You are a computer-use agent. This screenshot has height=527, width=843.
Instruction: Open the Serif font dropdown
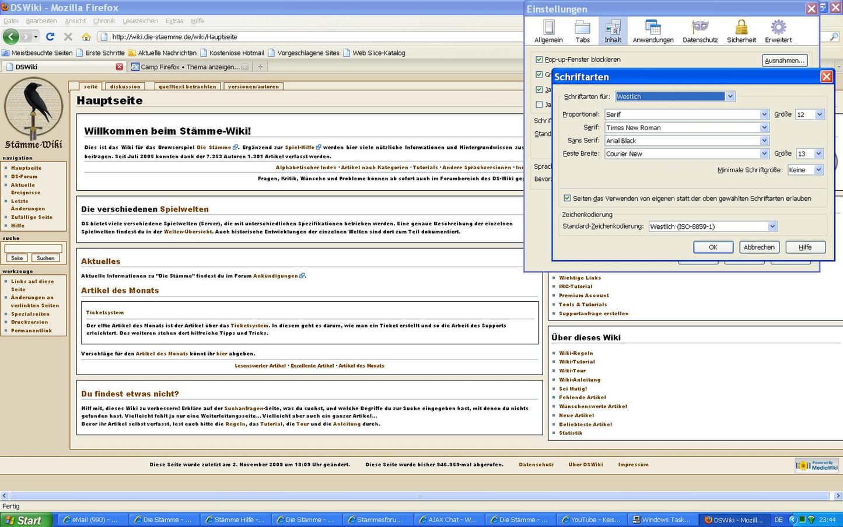[764, 128]
